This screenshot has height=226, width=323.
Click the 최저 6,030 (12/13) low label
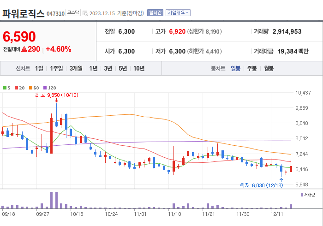[262, 185]
